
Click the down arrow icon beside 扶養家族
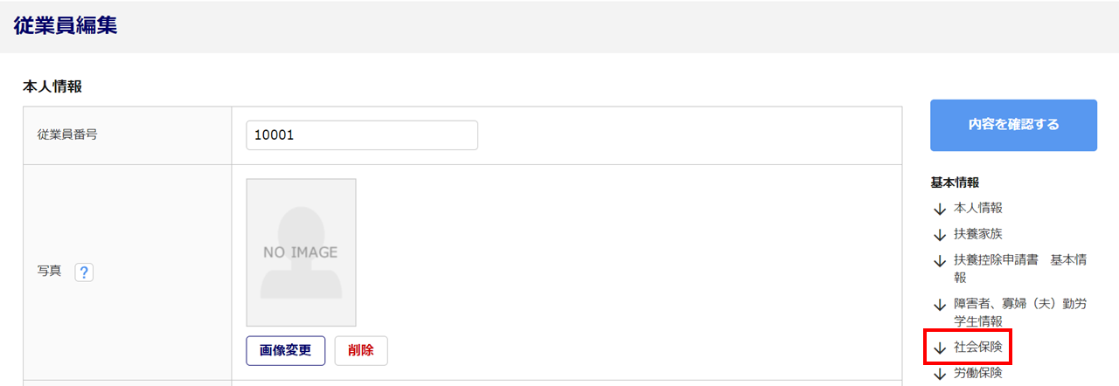click(x=940, y=235)
